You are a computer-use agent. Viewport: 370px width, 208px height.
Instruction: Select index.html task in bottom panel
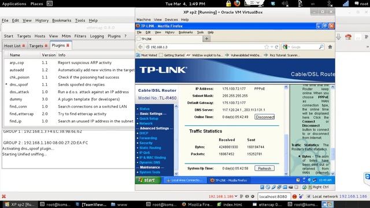230,205
